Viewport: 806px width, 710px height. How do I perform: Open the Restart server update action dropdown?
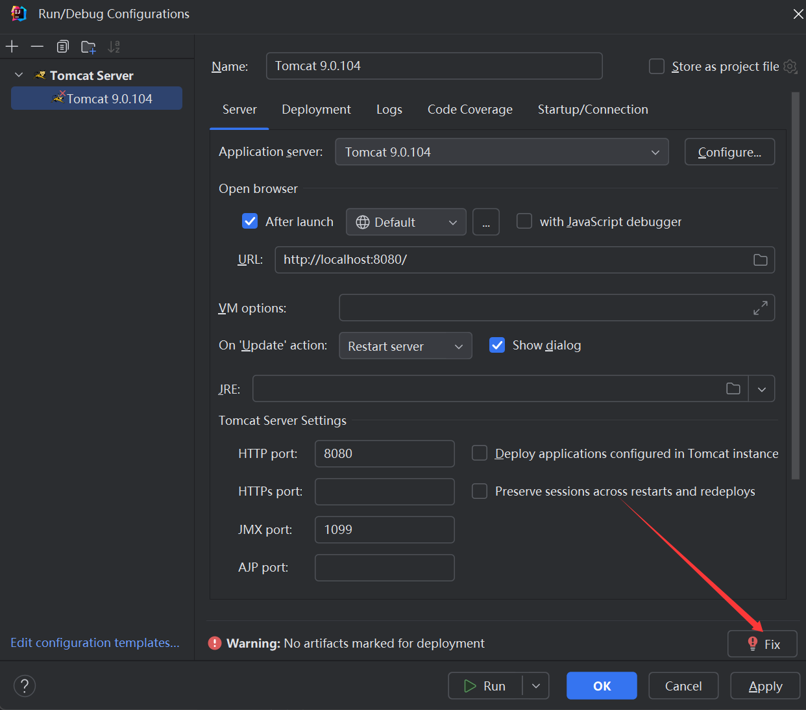405,346
